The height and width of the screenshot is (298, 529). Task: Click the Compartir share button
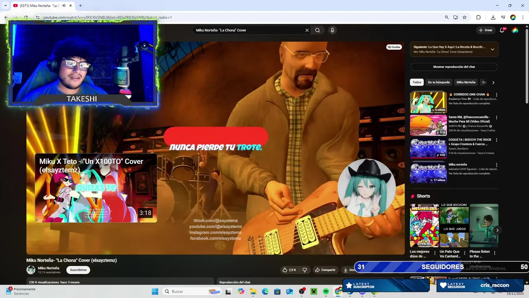325,270
